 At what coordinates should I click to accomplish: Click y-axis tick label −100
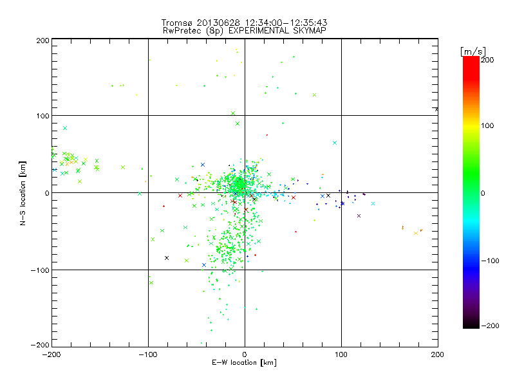[x=40, y=270]
